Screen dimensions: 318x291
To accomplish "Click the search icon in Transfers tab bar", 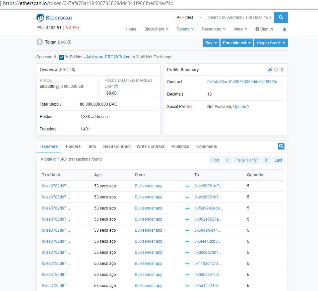I will pos(281,146).
